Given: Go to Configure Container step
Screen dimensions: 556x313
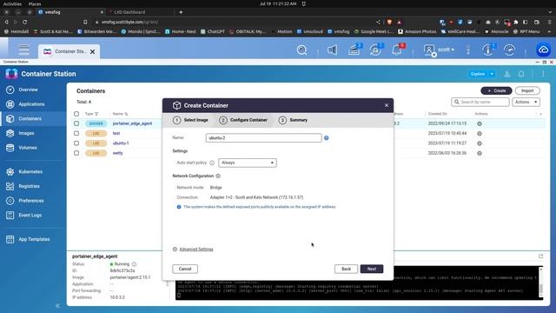Looking at the screenshot, I should click(243, 120).
